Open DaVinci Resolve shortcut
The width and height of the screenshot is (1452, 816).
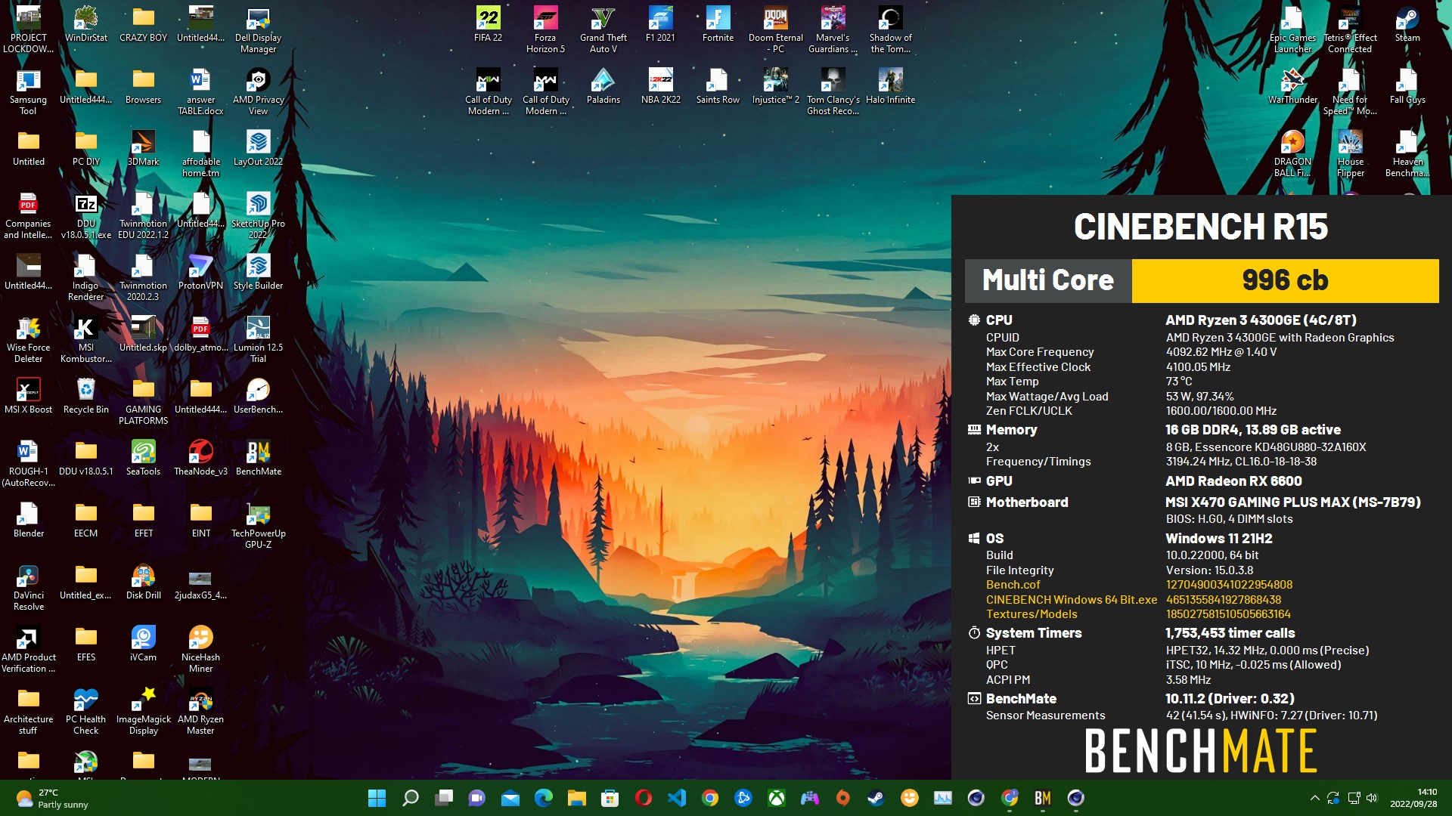point(28,587)
